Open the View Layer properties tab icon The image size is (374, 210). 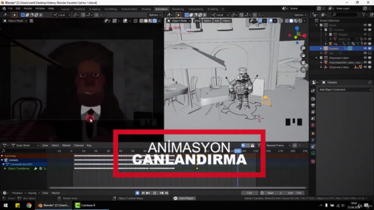click(x=313, y=112)
